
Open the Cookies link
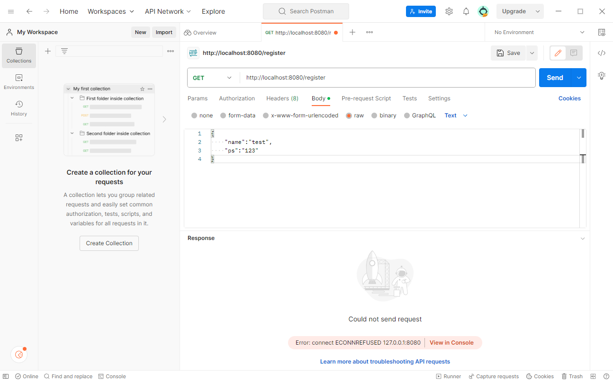pos(569,98)
